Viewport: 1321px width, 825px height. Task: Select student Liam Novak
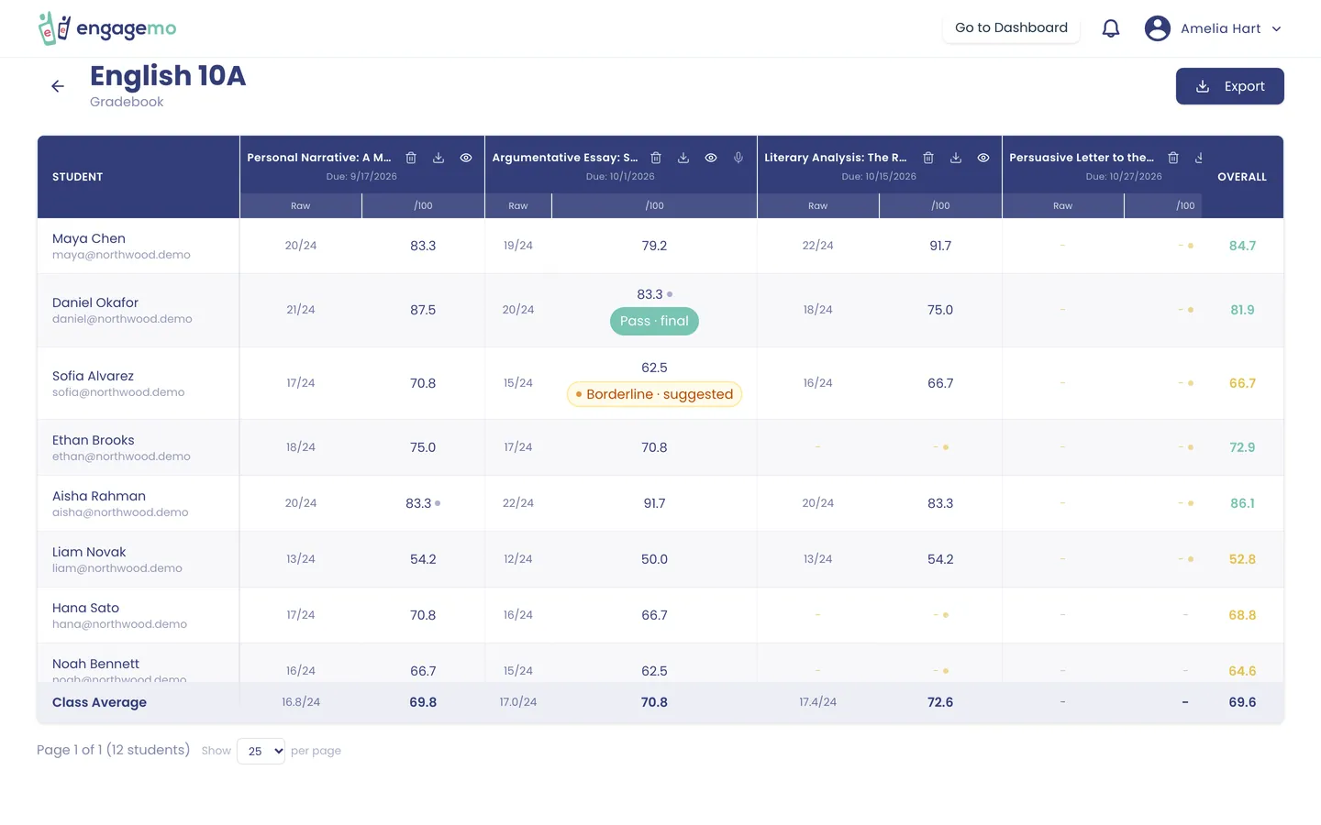(x=89, y=552)
